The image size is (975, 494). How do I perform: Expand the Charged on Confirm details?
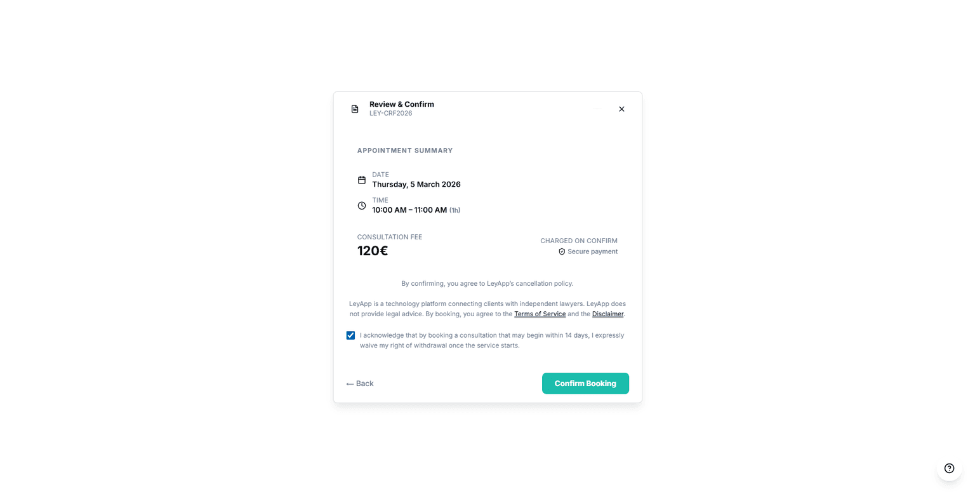pos(578,241)
